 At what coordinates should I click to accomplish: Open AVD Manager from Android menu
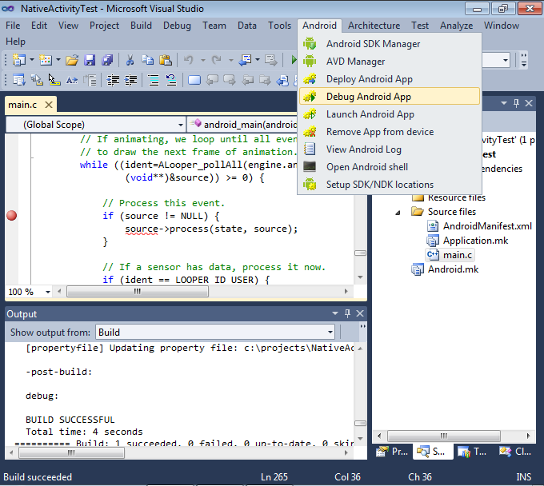point(390,62)
